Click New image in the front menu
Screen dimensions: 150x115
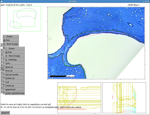(x=15, y=56)
